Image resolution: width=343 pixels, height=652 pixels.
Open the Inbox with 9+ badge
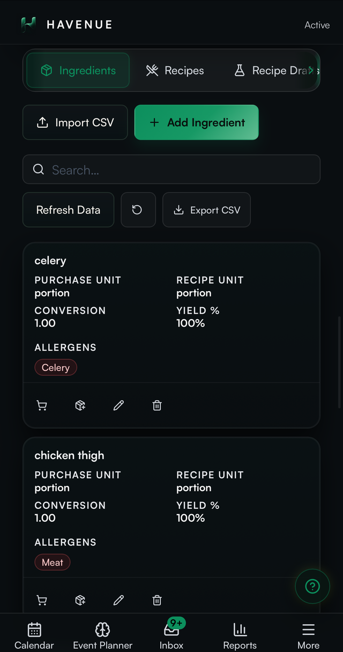tap(171, 635)
